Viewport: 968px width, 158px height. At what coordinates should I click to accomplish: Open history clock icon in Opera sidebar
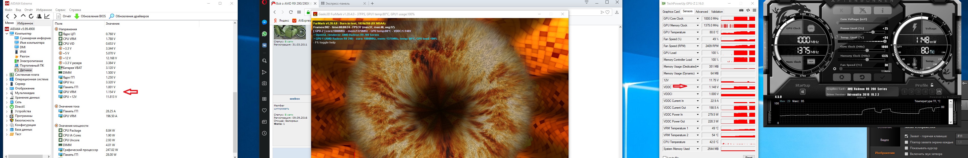(264, 133)
